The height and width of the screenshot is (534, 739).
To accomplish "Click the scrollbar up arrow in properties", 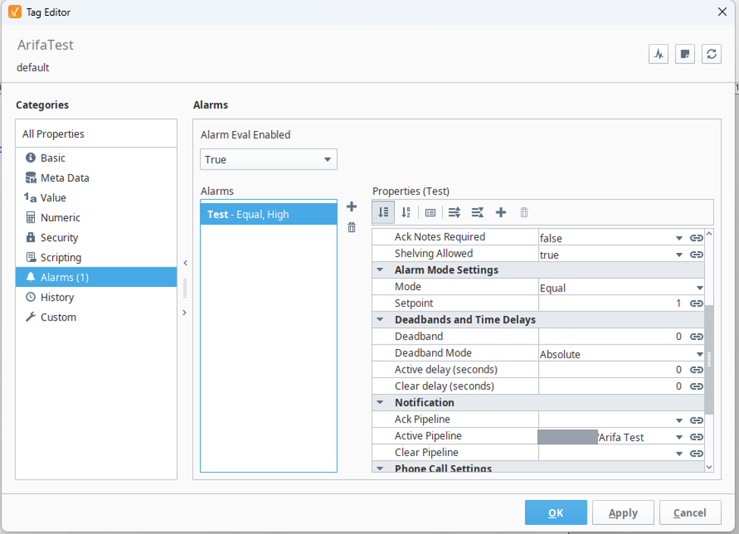I will point(709,233).
